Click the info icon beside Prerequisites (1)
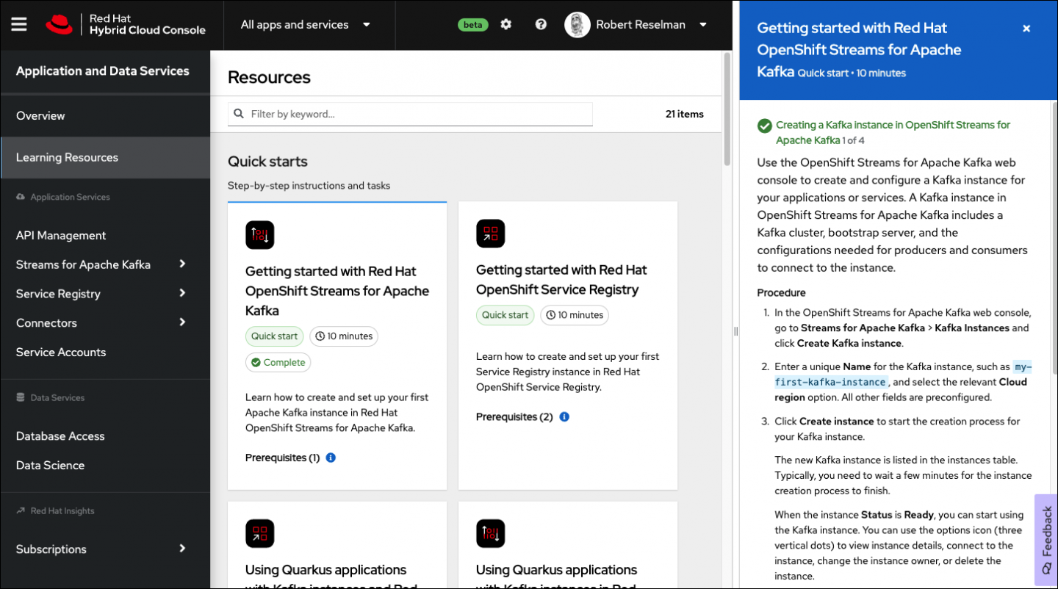Screen dimensions: 1058x589 coord(331,458)
